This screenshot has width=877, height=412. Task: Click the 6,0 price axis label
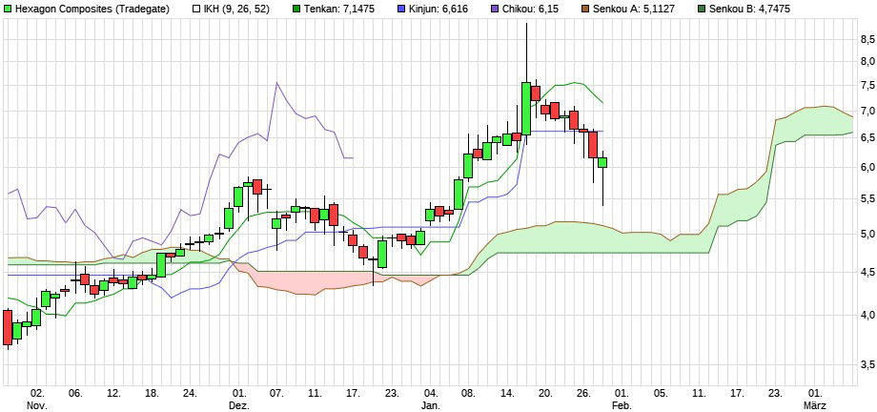(868, 167)
